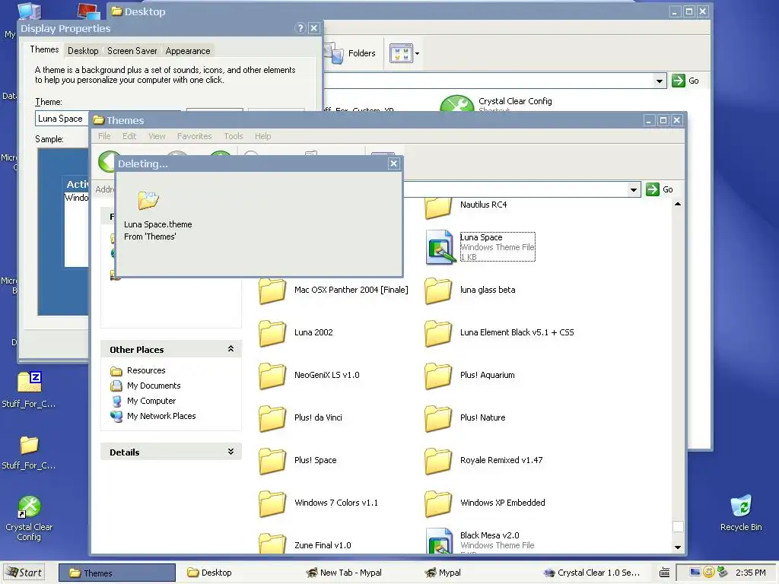Open the Plus! Nature folder
This screenshot has width=779, height=584.
pos(466,418)
